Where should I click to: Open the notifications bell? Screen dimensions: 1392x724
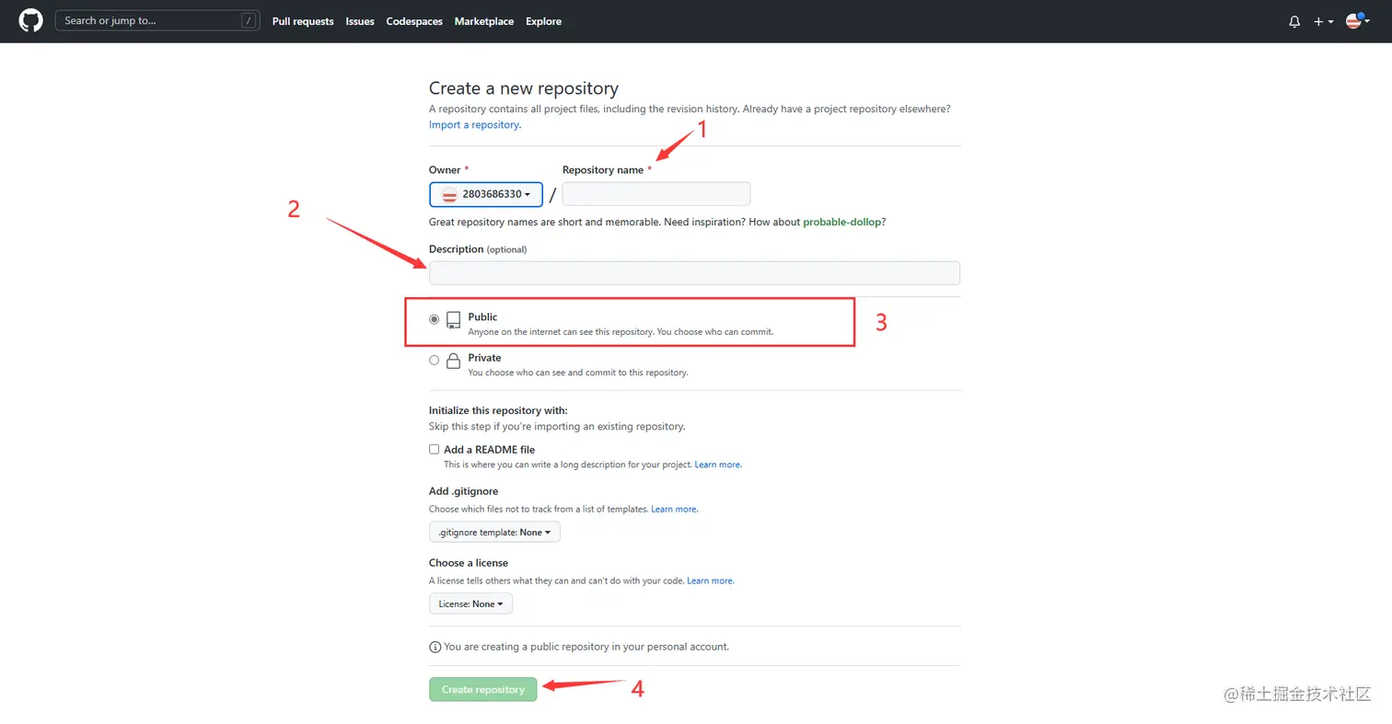pos(1294,21)
